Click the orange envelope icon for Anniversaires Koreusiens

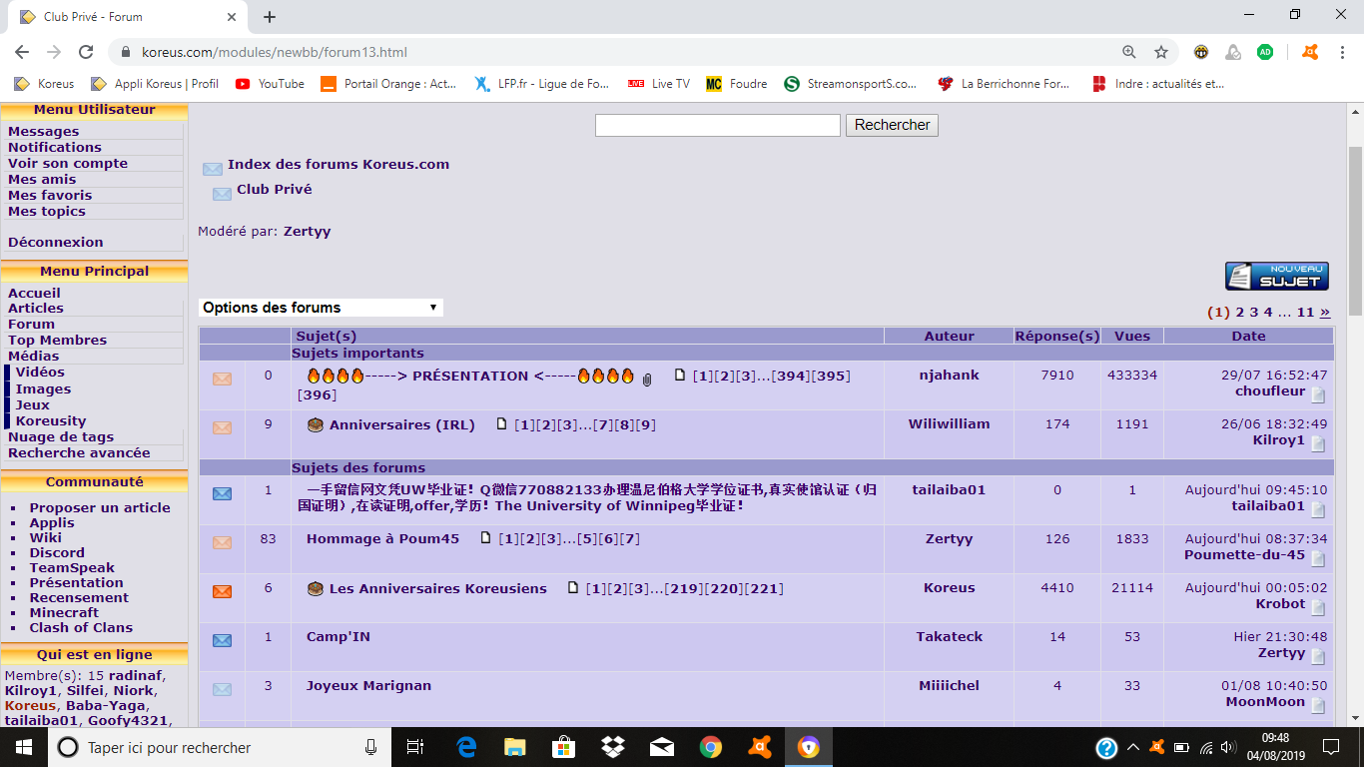coord(222,591)
